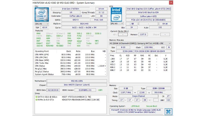Click the 666.7 frequency timing row

(x=140, y=70)
